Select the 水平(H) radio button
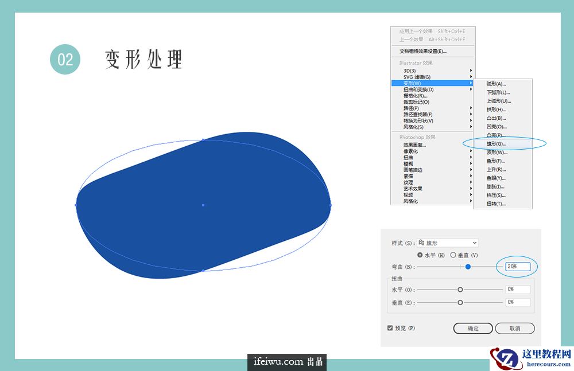The width and height of the screenshot is (574, 371). pyautogui.click(x=420, y=255)
